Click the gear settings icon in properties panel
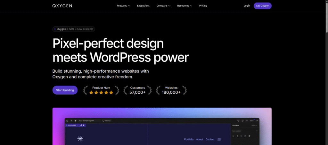The width and height of the screenshot is (328, 145). pos(249,136)
